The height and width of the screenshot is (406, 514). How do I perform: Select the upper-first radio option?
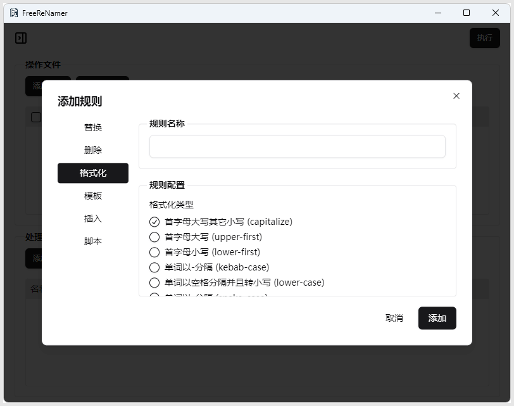pyautogui.click(x=154, y=237)
